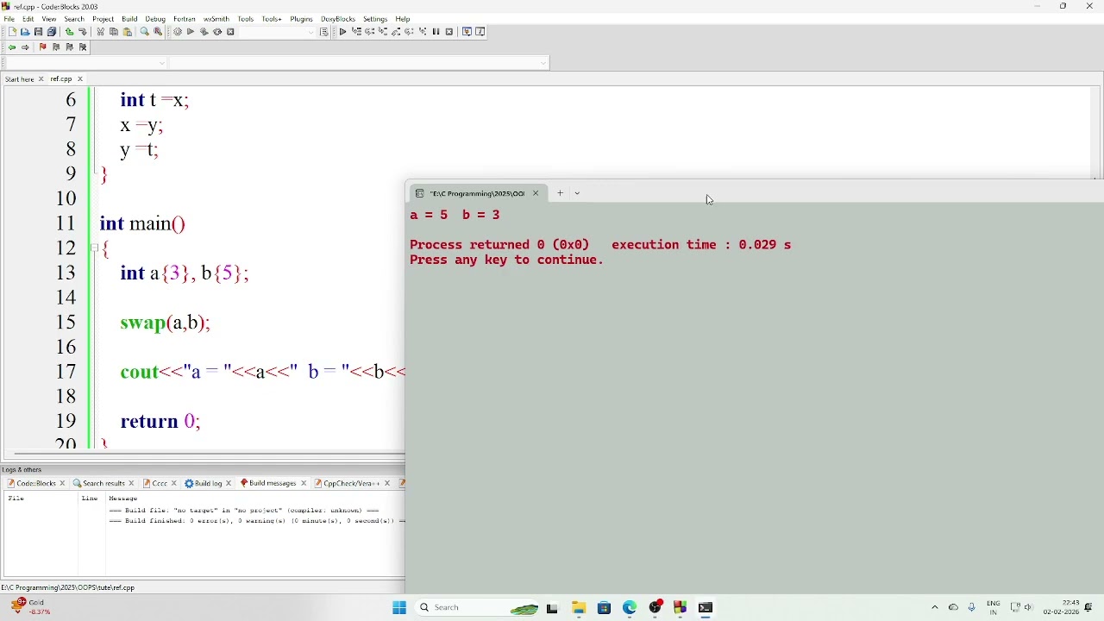1104x621 pixels.
Task: Go to previous bookmark flag icon
Action: click(x=56, y=47)
